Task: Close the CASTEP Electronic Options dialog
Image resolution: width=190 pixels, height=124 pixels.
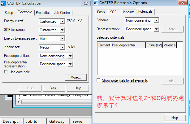Action: tap(183, 2)
